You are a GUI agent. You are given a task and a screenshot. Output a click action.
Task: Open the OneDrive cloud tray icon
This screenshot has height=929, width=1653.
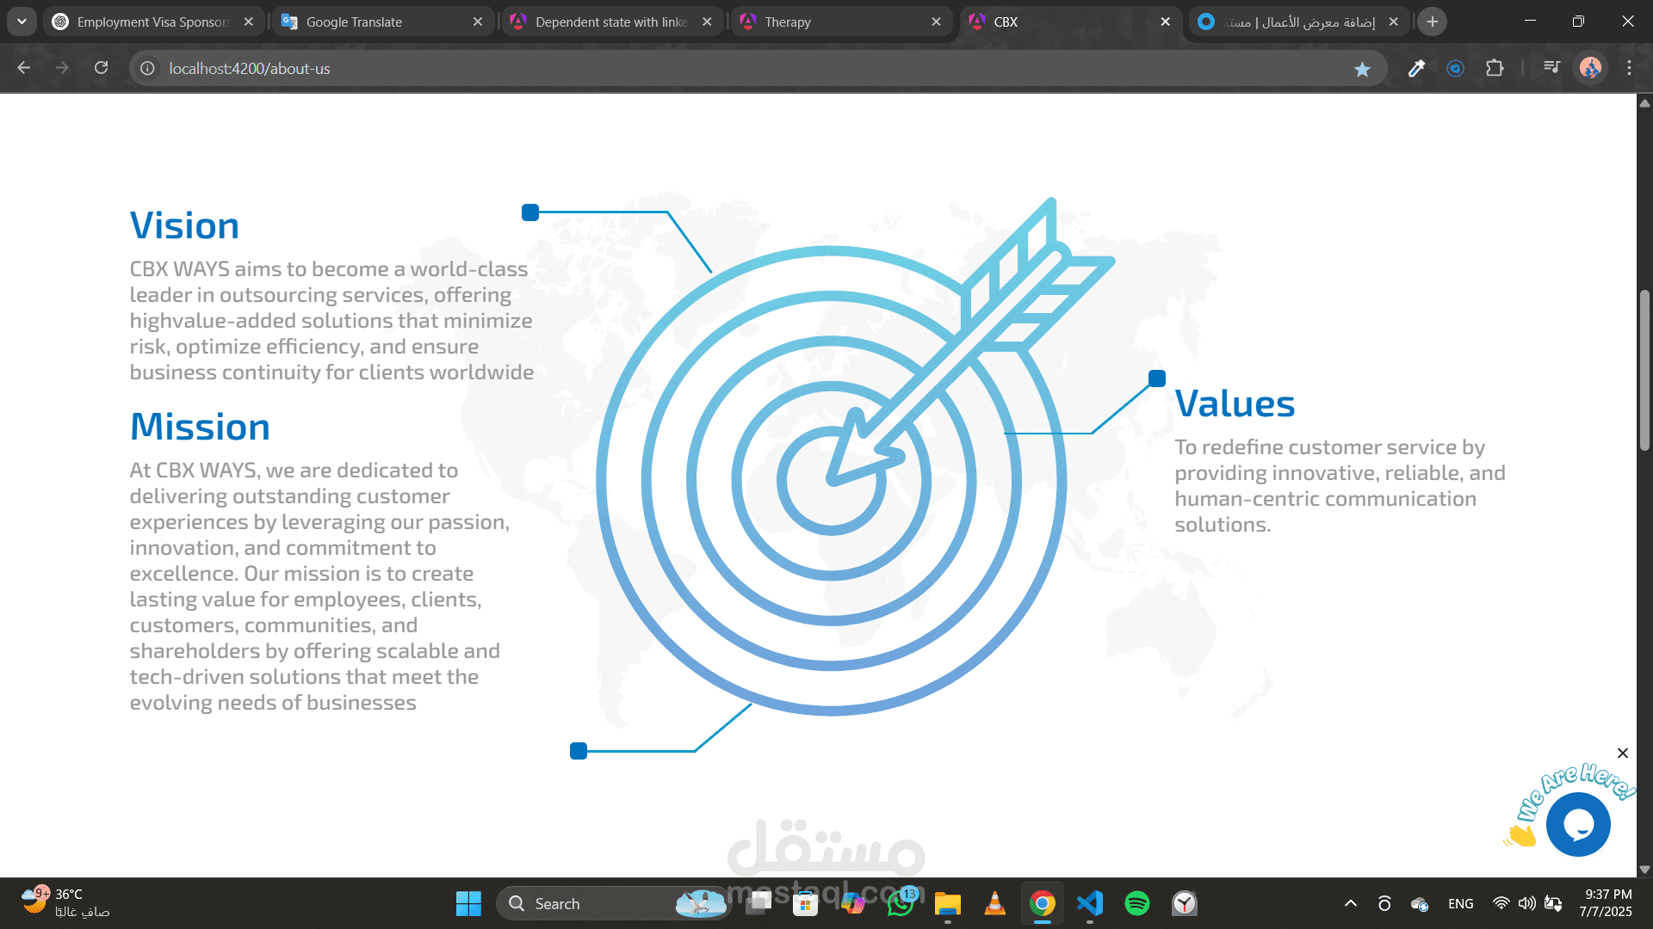1420,904
